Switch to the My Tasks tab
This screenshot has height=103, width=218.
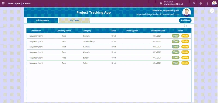[x=74, y=20]
